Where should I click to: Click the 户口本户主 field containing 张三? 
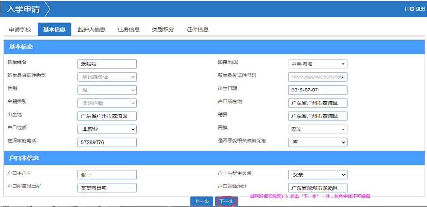[107, 175]
